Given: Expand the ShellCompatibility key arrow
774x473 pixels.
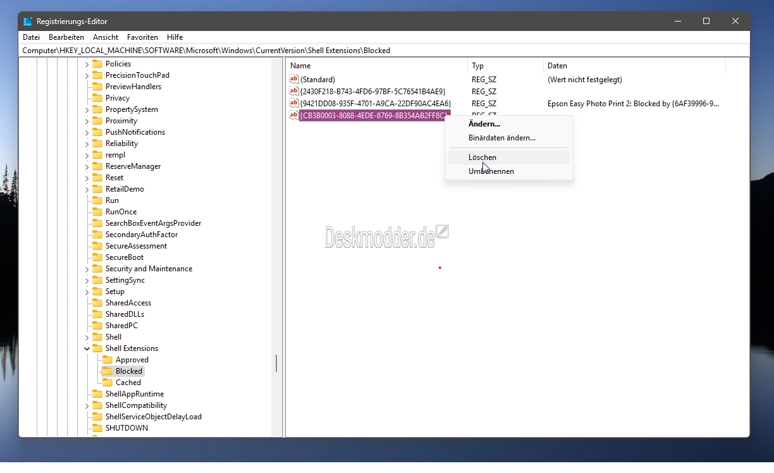Looking at the screenshot, I should pyautogui.click(x=87, y=405).
